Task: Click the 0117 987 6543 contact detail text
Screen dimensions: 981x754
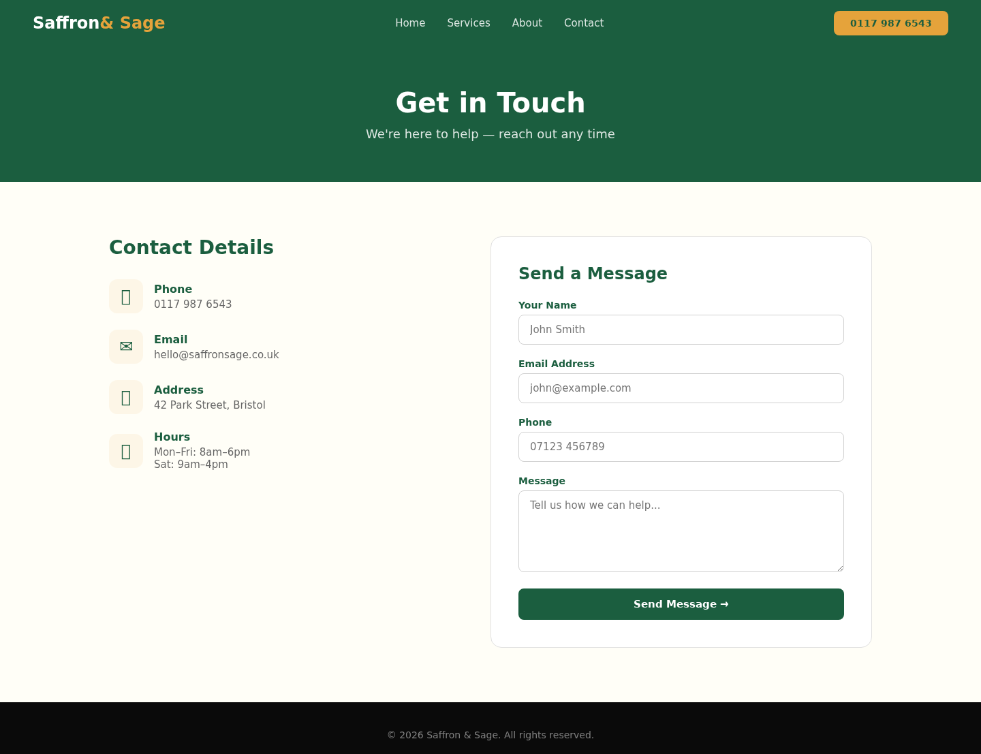Action: tap(193, 304)
